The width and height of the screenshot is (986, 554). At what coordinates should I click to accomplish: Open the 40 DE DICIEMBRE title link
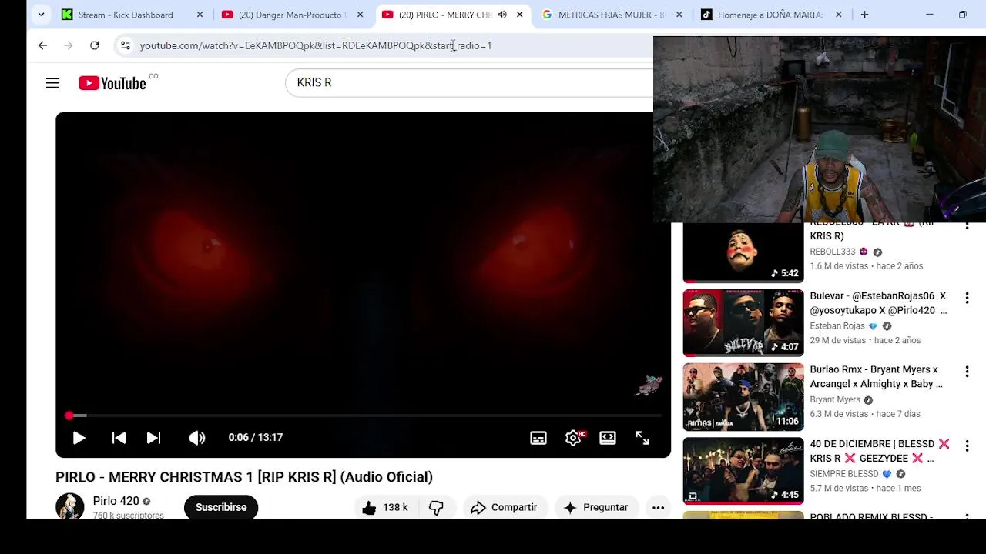point(880,451)
